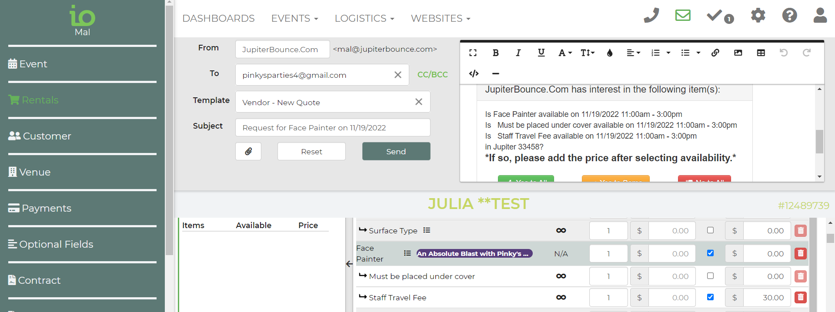The height and width of the screenshot is (312, 835).
Task: Uncheck the Face Painter checkbox
Action: point(710,253)
